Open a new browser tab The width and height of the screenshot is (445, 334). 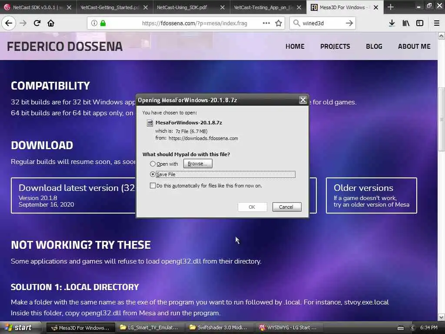click(391, 7)
